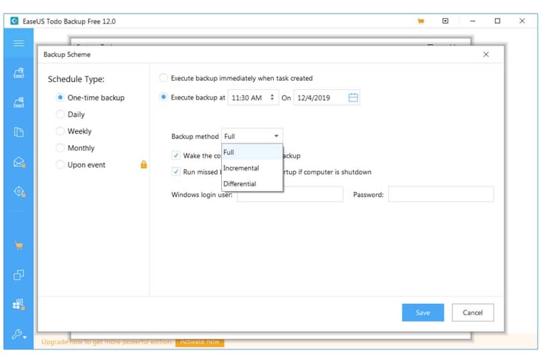Click the orange cart icon in sidebar
Screen dimensions: 542x361
click(x=19, y=245)
